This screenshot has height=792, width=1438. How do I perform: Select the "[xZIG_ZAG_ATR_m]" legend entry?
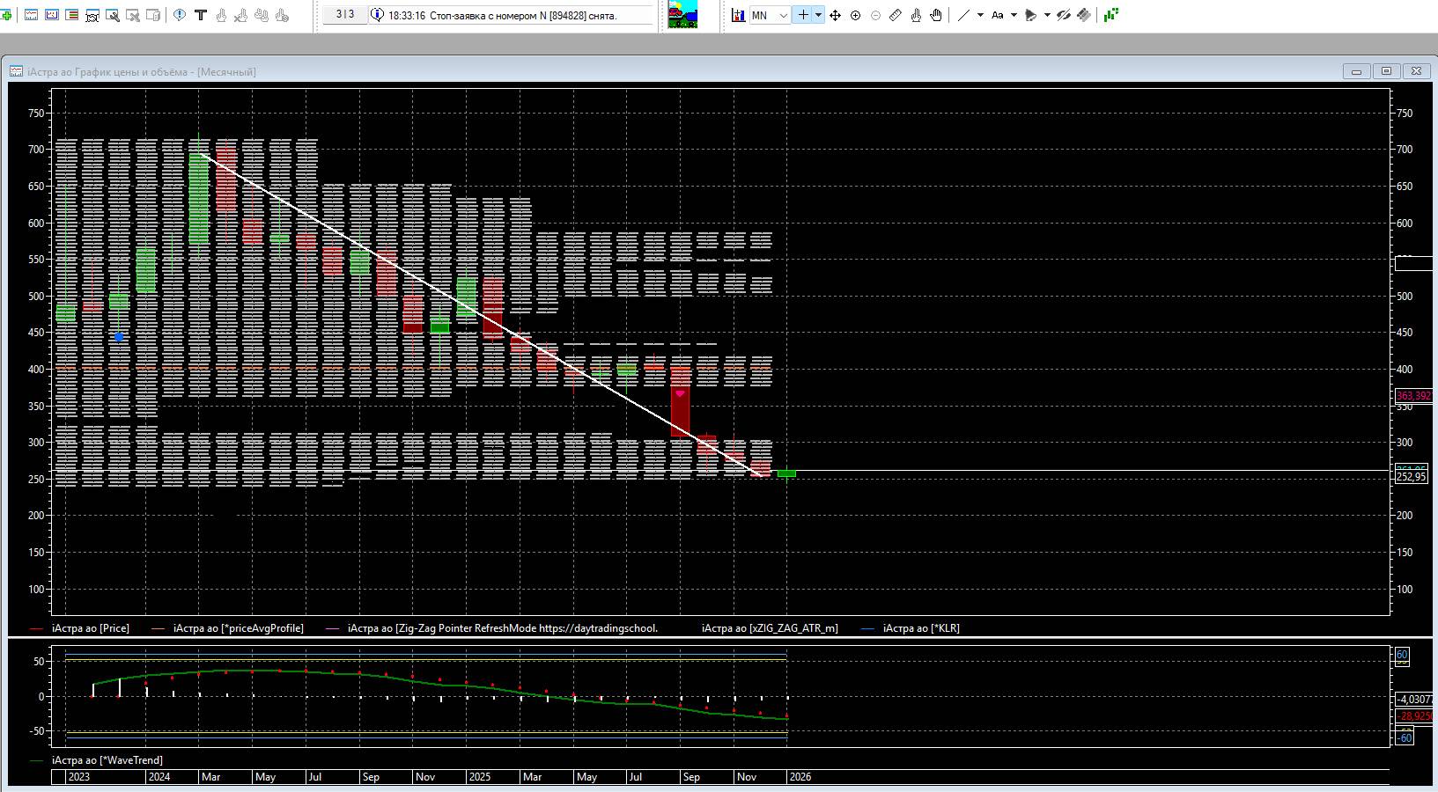coord(770,628)
